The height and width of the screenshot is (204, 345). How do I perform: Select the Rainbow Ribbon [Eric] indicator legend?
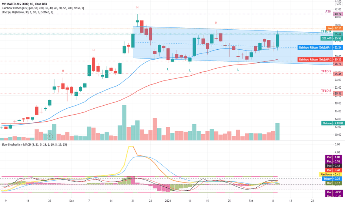pos(43,8)
